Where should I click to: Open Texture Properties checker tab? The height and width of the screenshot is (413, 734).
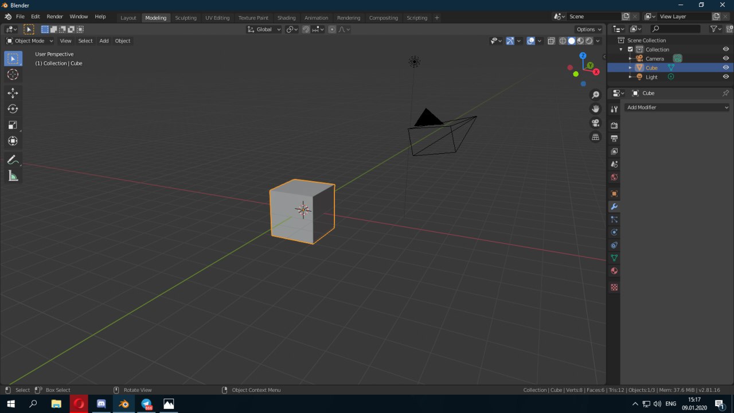tap(614, 287)
